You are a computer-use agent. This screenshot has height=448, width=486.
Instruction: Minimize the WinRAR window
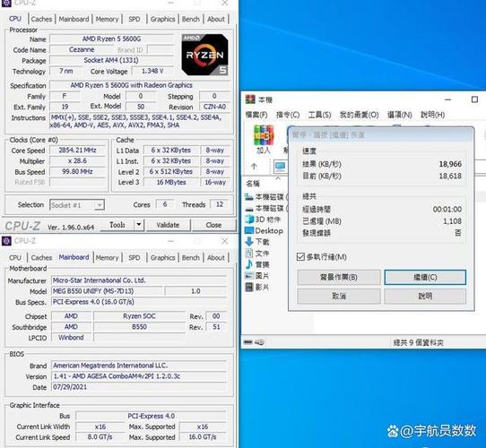point(447,99)
